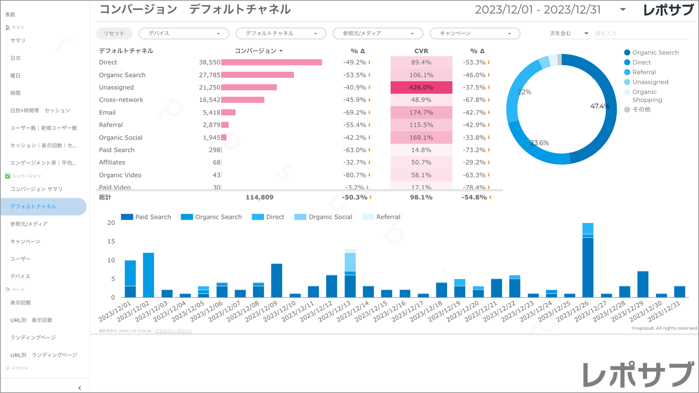Viewport: 699px width, 393px height.
Task: Click the 値を入力 search input field
Action: point(640,33)
